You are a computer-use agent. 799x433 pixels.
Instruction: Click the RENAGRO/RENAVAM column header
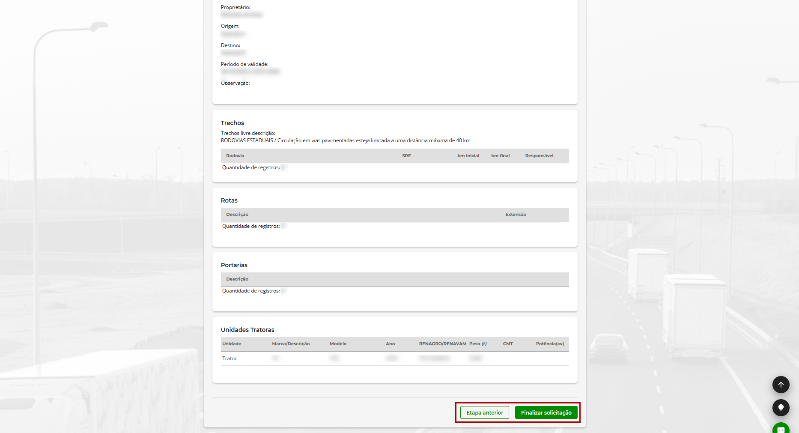[x=442, y=344]
